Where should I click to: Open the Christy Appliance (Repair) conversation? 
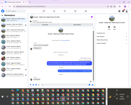click(x=14, y=47)
